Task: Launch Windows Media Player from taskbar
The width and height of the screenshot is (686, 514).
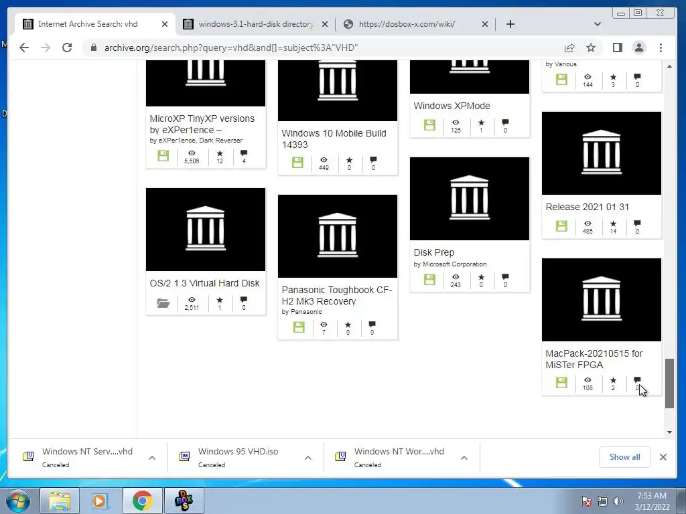Action: point(100,501)
